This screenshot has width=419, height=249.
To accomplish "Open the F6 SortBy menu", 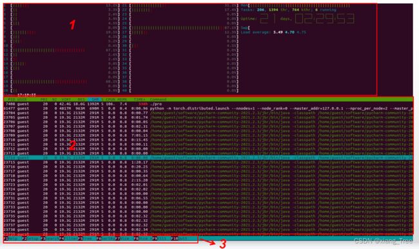I will (106, 238).
